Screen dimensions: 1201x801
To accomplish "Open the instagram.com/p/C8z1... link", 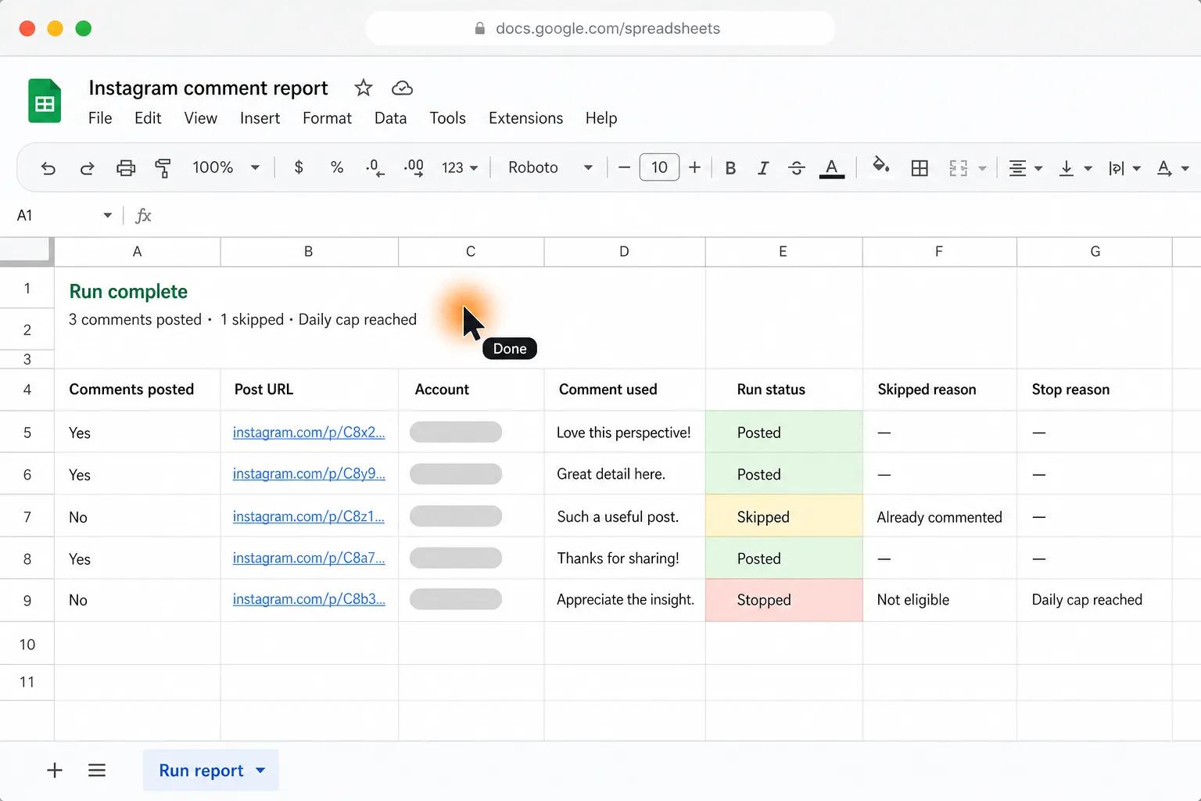I will (x=309, y=516).
